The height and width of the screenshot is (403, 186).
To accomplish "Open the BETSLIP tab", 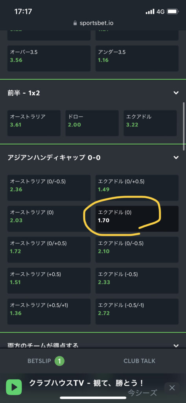I will pos(46,361).
